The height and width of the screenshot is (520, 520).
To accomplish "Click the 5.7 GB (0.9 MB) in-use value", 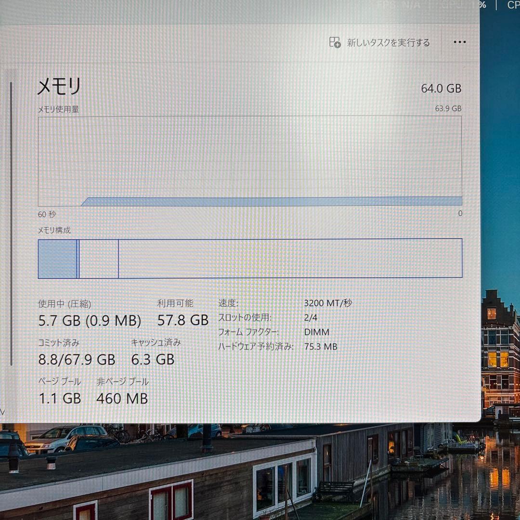I will pos(90,321).
